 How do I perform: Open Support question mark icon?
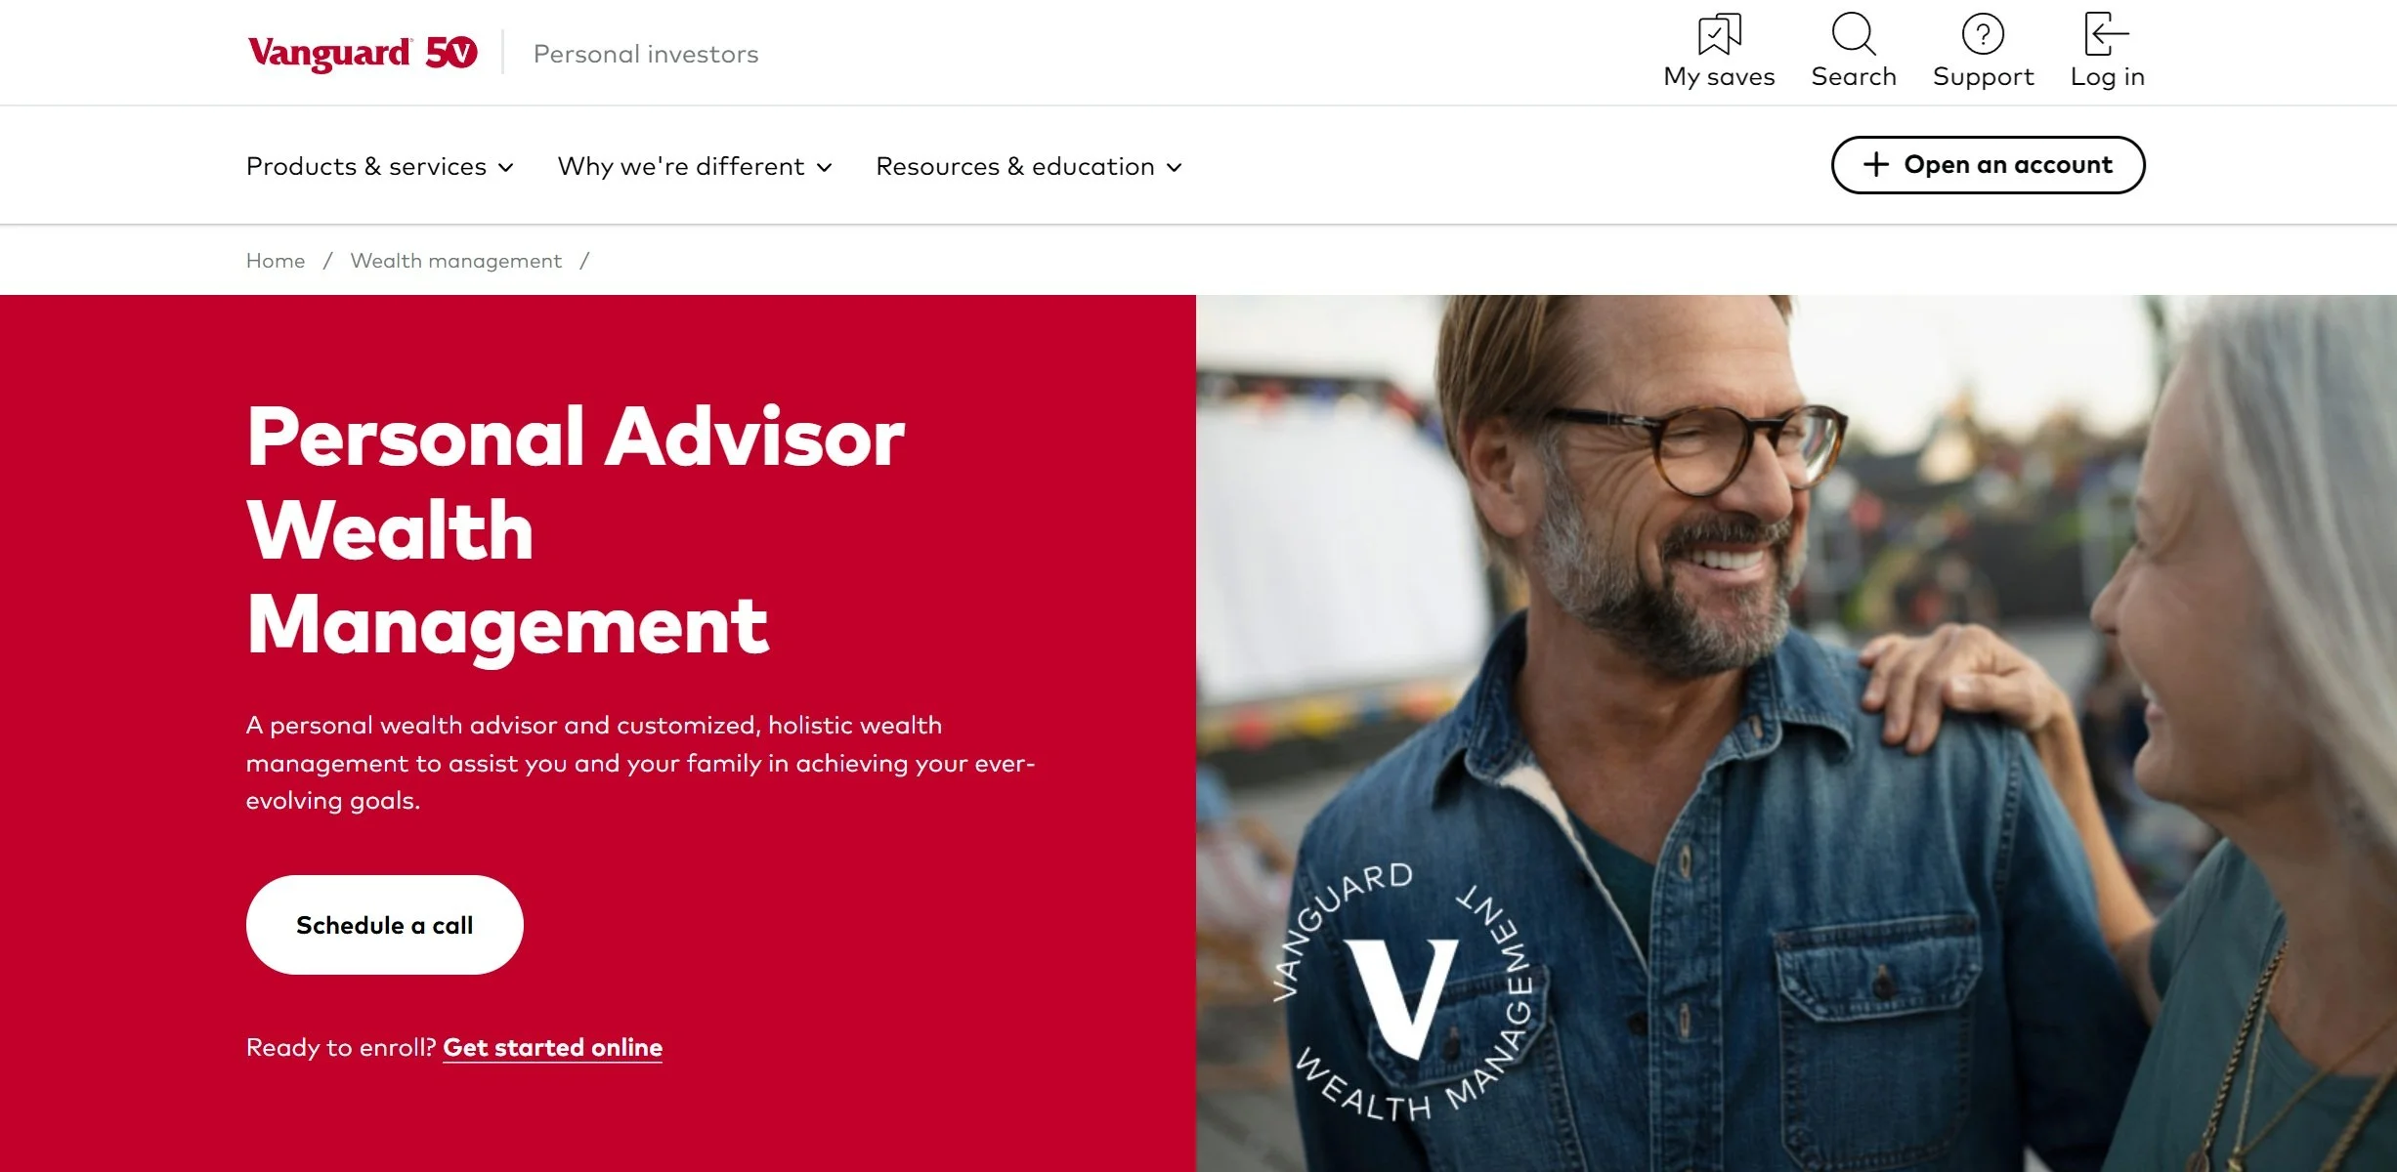(x=1983, y=34)
